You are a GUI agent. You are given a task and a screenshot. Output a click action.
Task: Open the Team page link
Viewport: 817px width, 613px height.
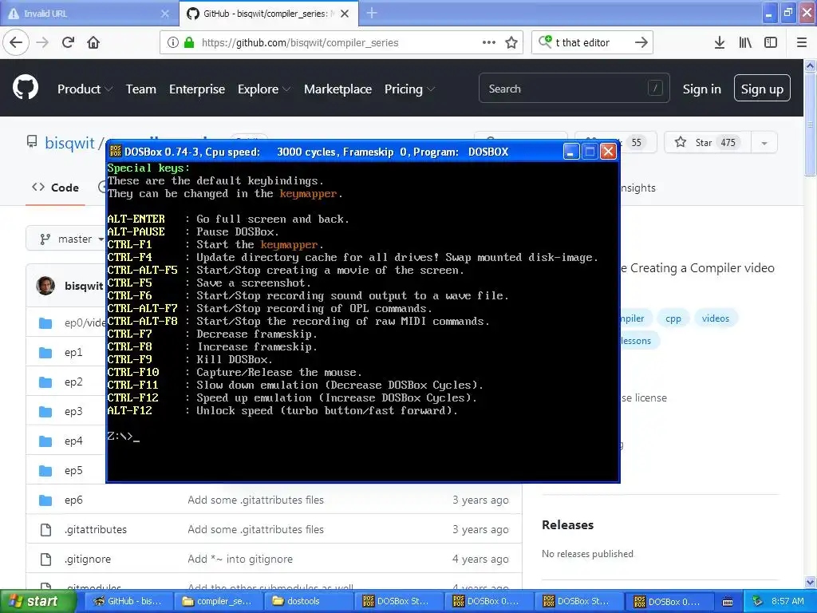coord(140,89)
